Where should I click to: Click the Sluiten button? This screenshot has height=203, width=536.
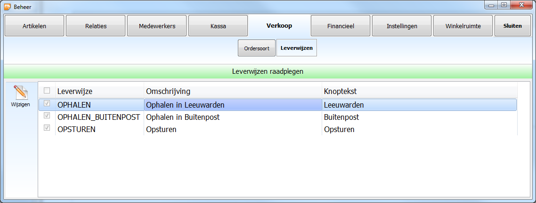(512, 25)
